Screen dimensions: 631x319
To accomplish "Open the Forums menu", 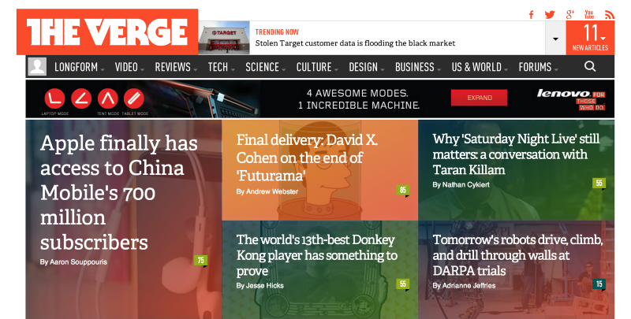I will [x=538, y=67].
